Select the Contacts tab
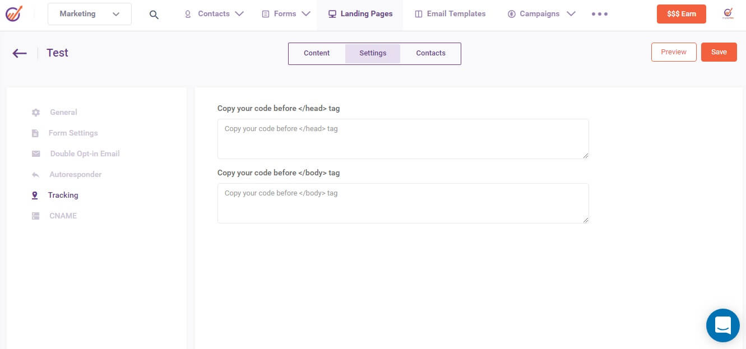This screenshot has height=349, width=746. (x=430, y=53)
